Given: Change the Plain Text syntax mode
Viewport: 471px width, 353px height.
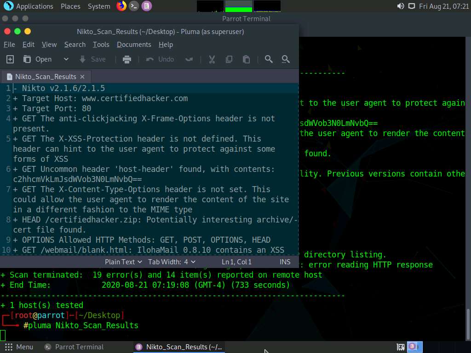Looking at the screenshot, I should [123, 262].
